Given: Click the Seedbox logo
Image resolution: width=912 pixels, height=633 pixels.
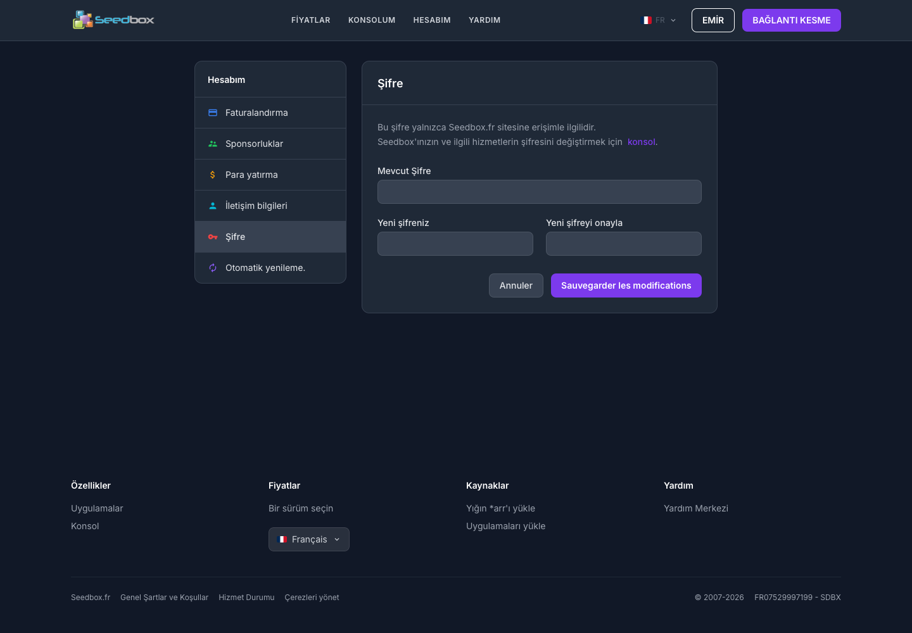Looking at the screenshot, I should [x=113, y=20].
